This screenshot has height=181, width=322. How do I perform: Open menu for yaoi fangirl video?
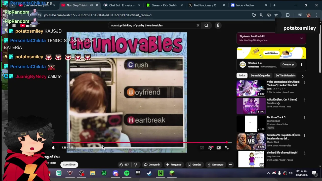point(305,153)
